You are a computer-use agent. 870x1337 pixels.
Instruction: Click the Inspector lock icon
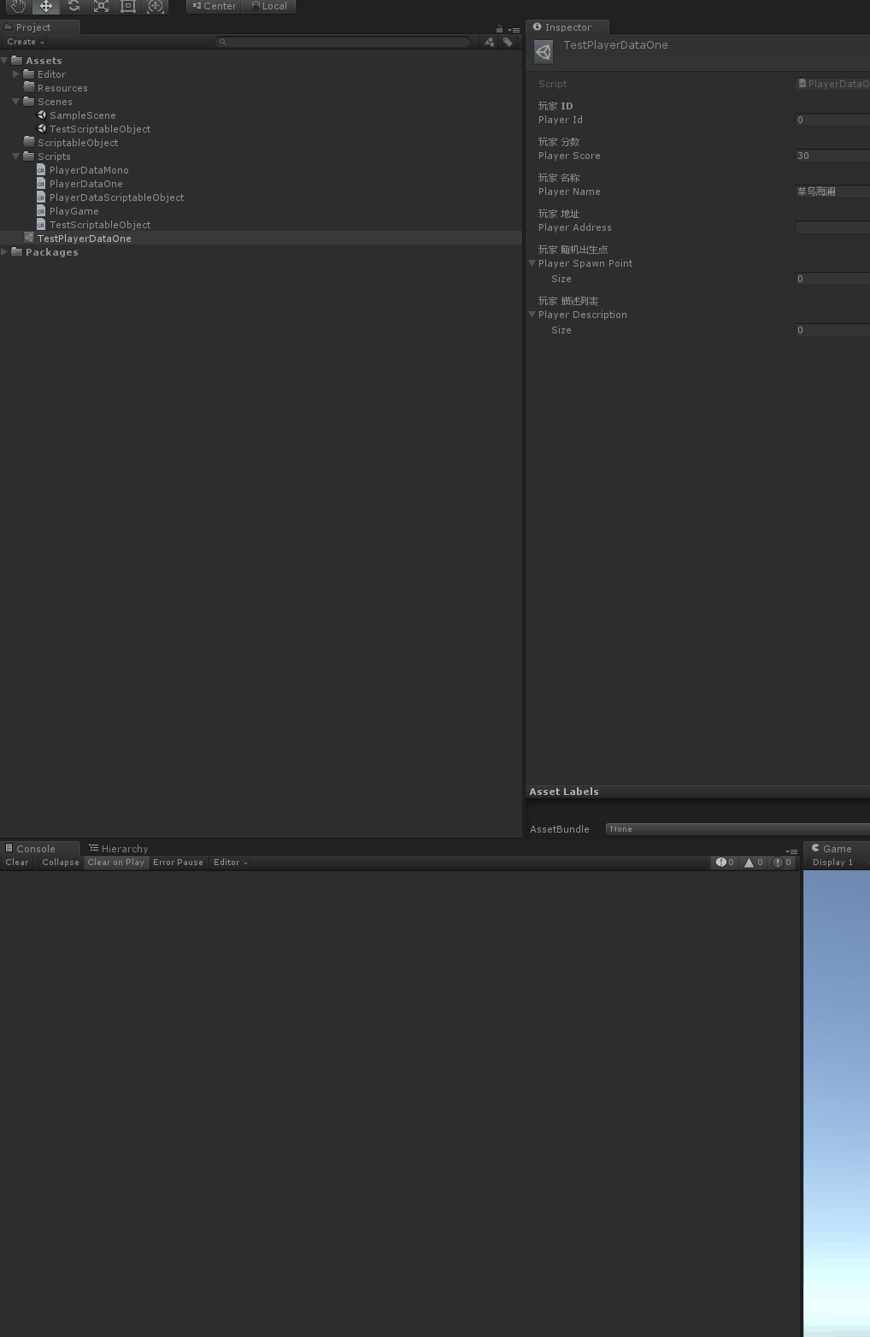500,27
